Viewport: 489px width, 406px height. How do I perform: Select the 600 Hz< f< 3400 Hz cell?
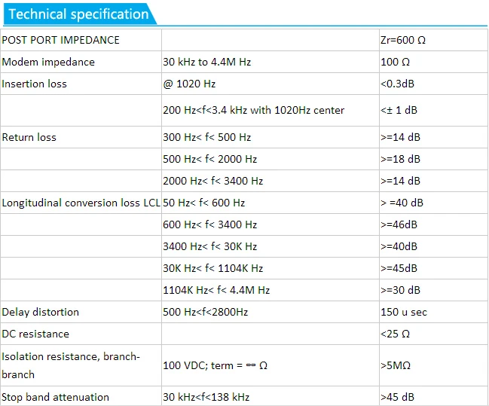point(210,224)
